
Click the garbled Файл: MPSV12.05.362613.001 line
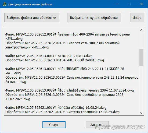click(49, 56)
